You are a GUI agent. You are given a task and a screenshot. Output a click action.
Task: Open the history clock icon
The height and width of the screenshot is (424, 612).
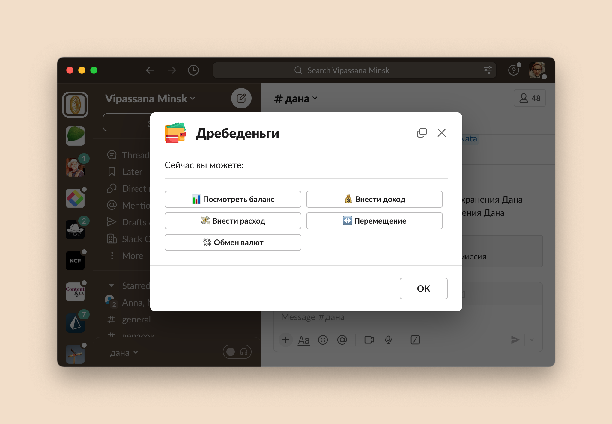(x=193, y=70)
